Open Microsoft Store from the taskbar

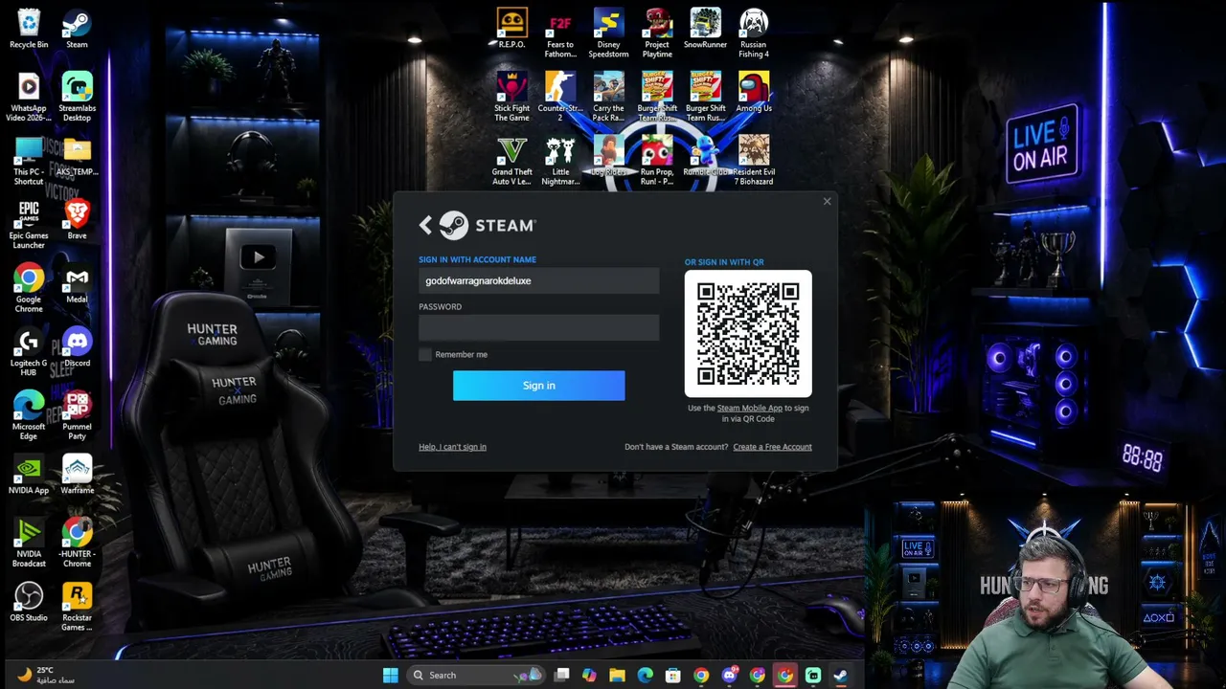coord(673,676)
